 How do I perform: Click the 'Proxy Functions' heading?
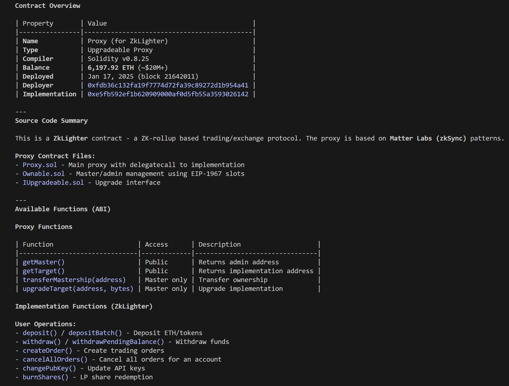[44, 227]
